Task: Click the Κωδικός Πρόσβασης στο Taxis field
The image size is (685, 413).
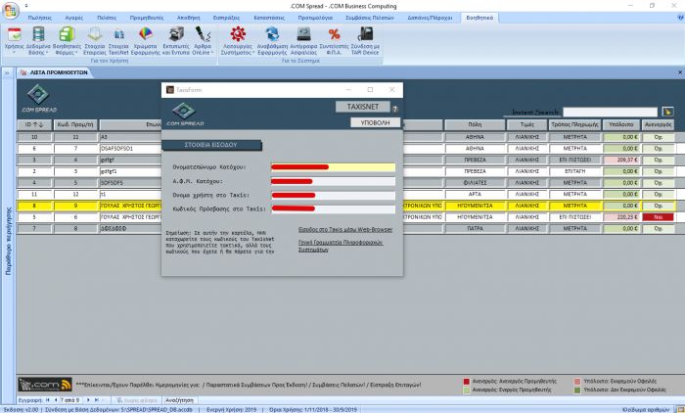Action: [333, 208]
